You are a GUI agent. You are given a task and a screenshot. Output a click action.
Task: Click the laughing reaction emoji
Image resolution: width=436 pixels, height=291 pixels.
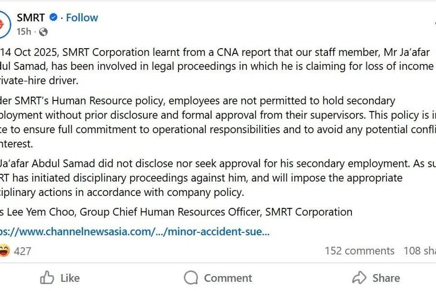[4, 251]
